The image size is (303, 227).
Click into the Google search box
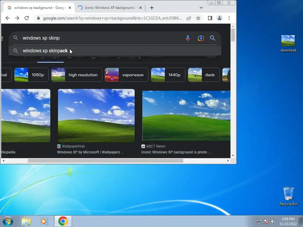[101, 38]
